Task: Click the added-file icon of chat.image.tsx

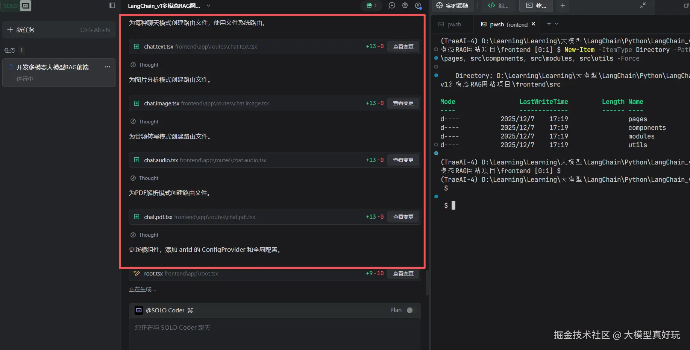Action: [x=137, y=103]
